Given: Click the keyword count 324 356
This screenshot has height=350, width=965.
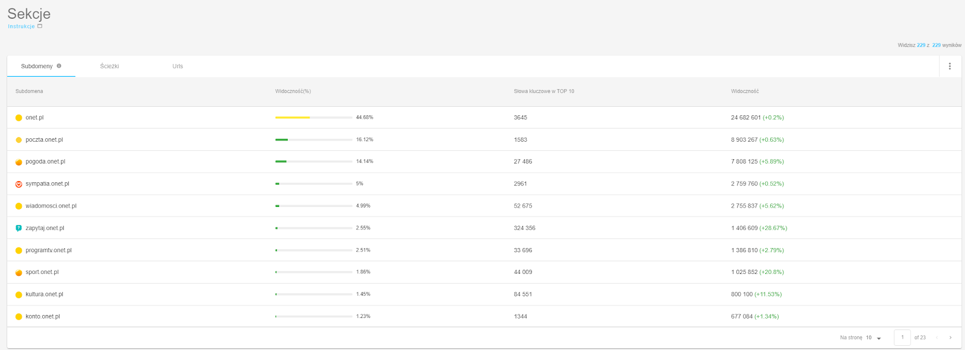Looking at the screenshot, I should coord(525,228).
